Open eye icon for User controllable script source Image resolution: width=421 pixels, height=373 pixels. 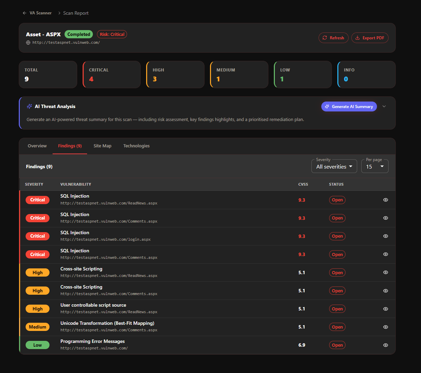point(385,309)
